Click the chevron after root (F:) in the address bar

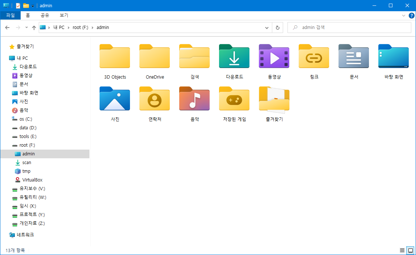tap(93, 28)
